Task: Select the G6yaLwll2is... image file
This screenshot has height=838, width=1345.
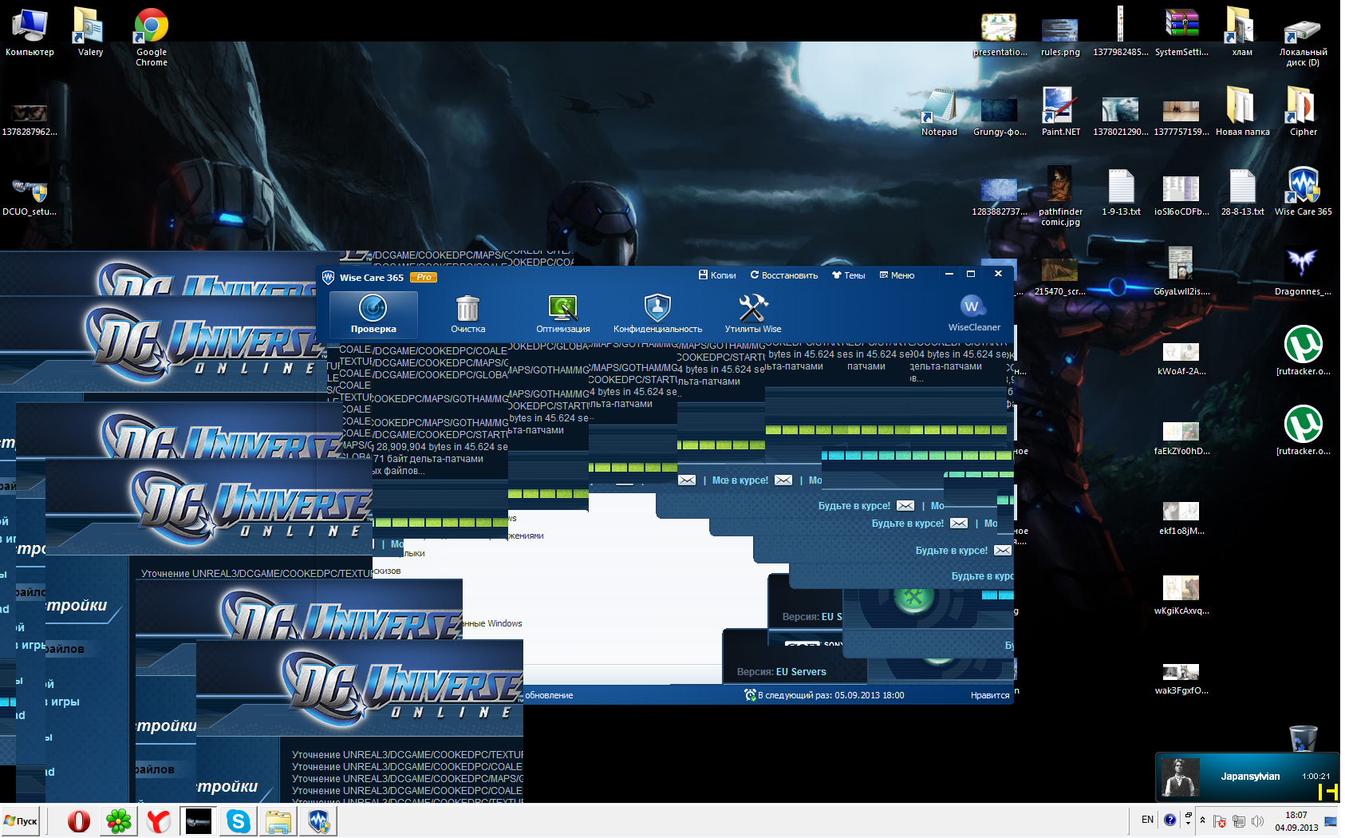Action: pos(1181,271)
